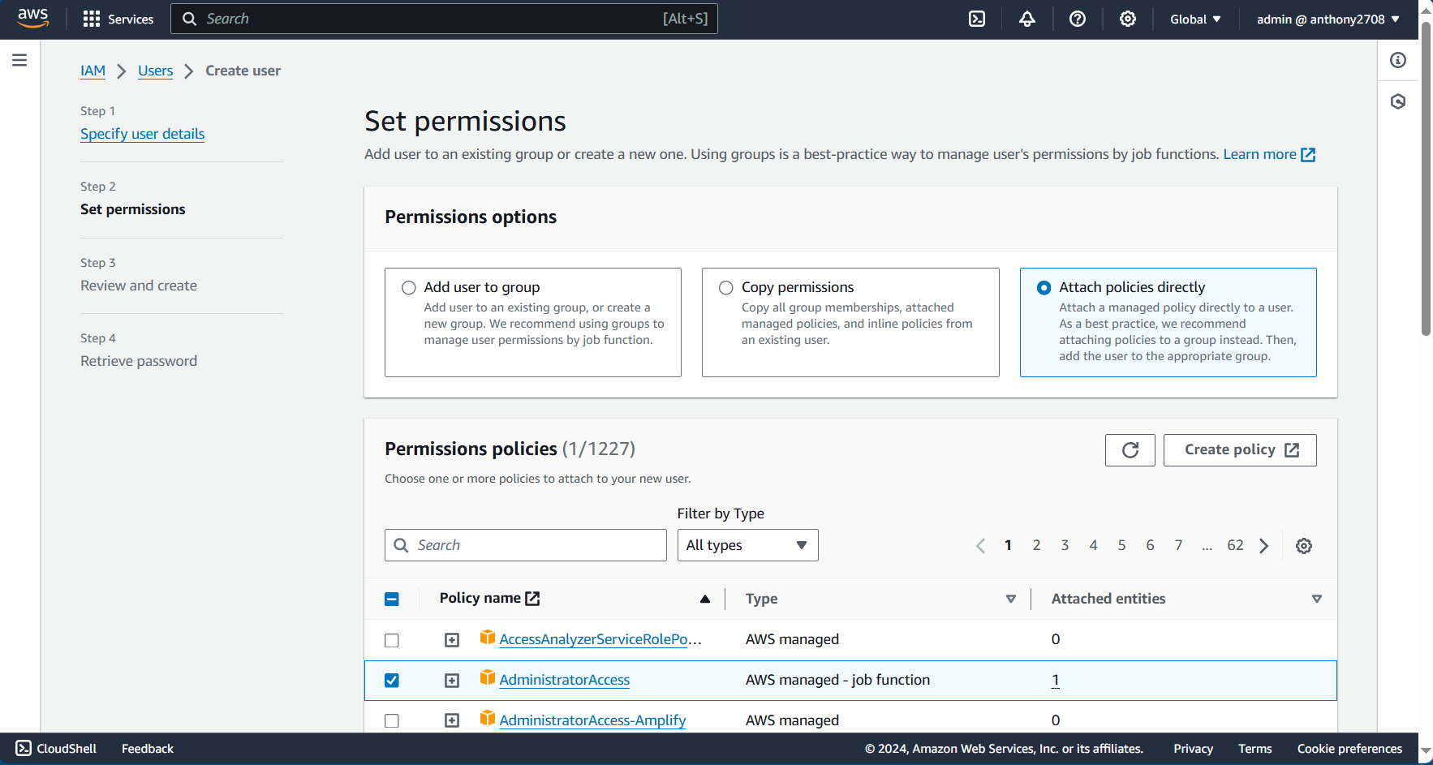The width and height of the screenshot is (1433, 765).
Task: Return to Specify user details step
Action: [142, 134]
